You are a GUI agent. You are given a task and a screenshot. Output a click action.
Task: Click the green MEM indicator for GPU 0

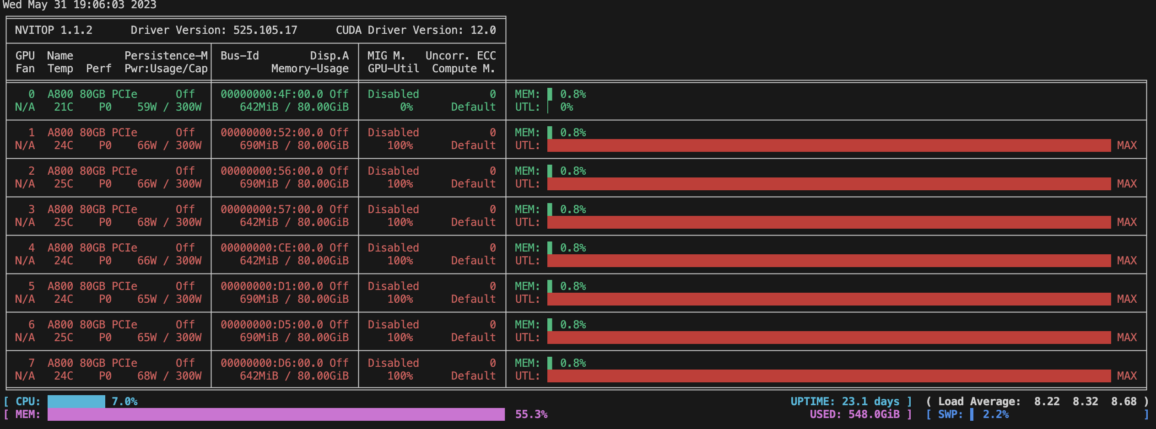coord(550,94)
